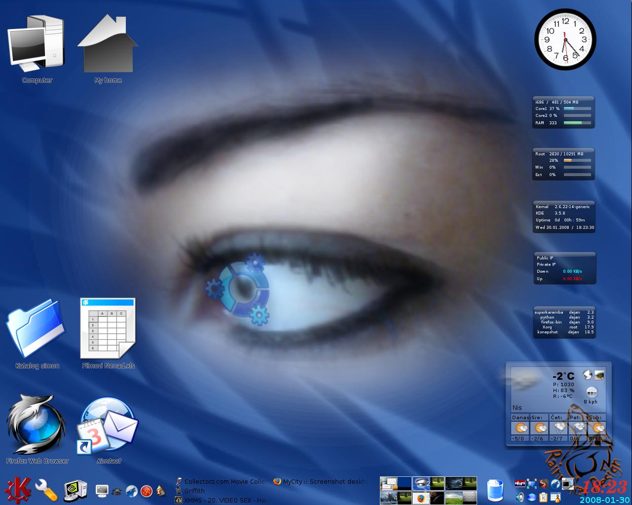Open the network connections tray icon
This screenshot has width=632, height=505.
coord(531,484)
